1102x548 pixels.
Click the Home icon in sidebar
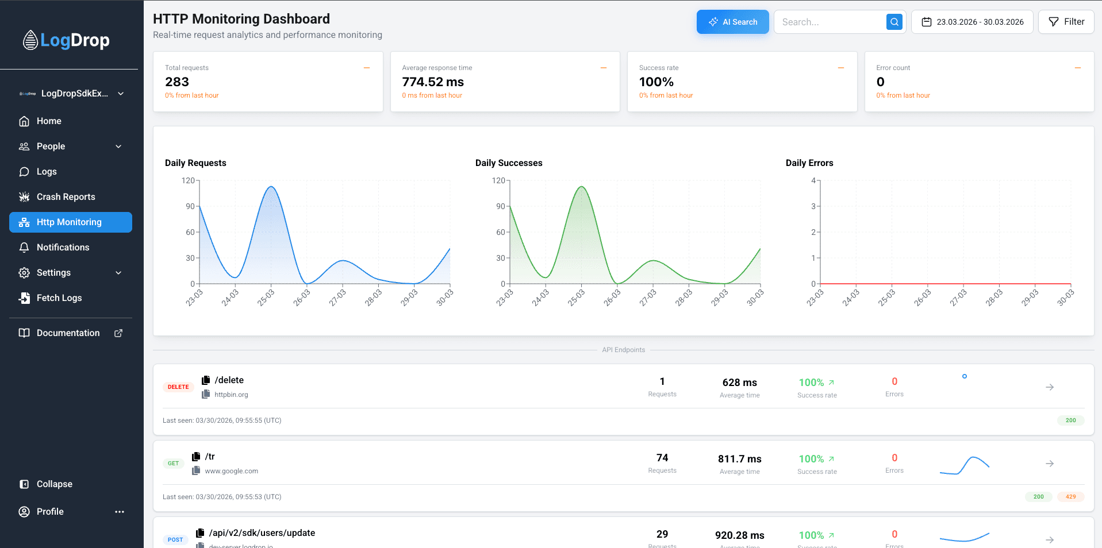pyautogui.click(x=24, y=121)
